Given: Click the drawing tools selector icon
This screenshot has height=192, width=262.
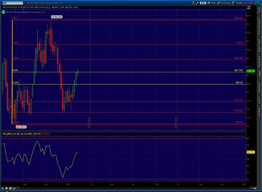Looking at the screenshot, I should tap(14, 188).
